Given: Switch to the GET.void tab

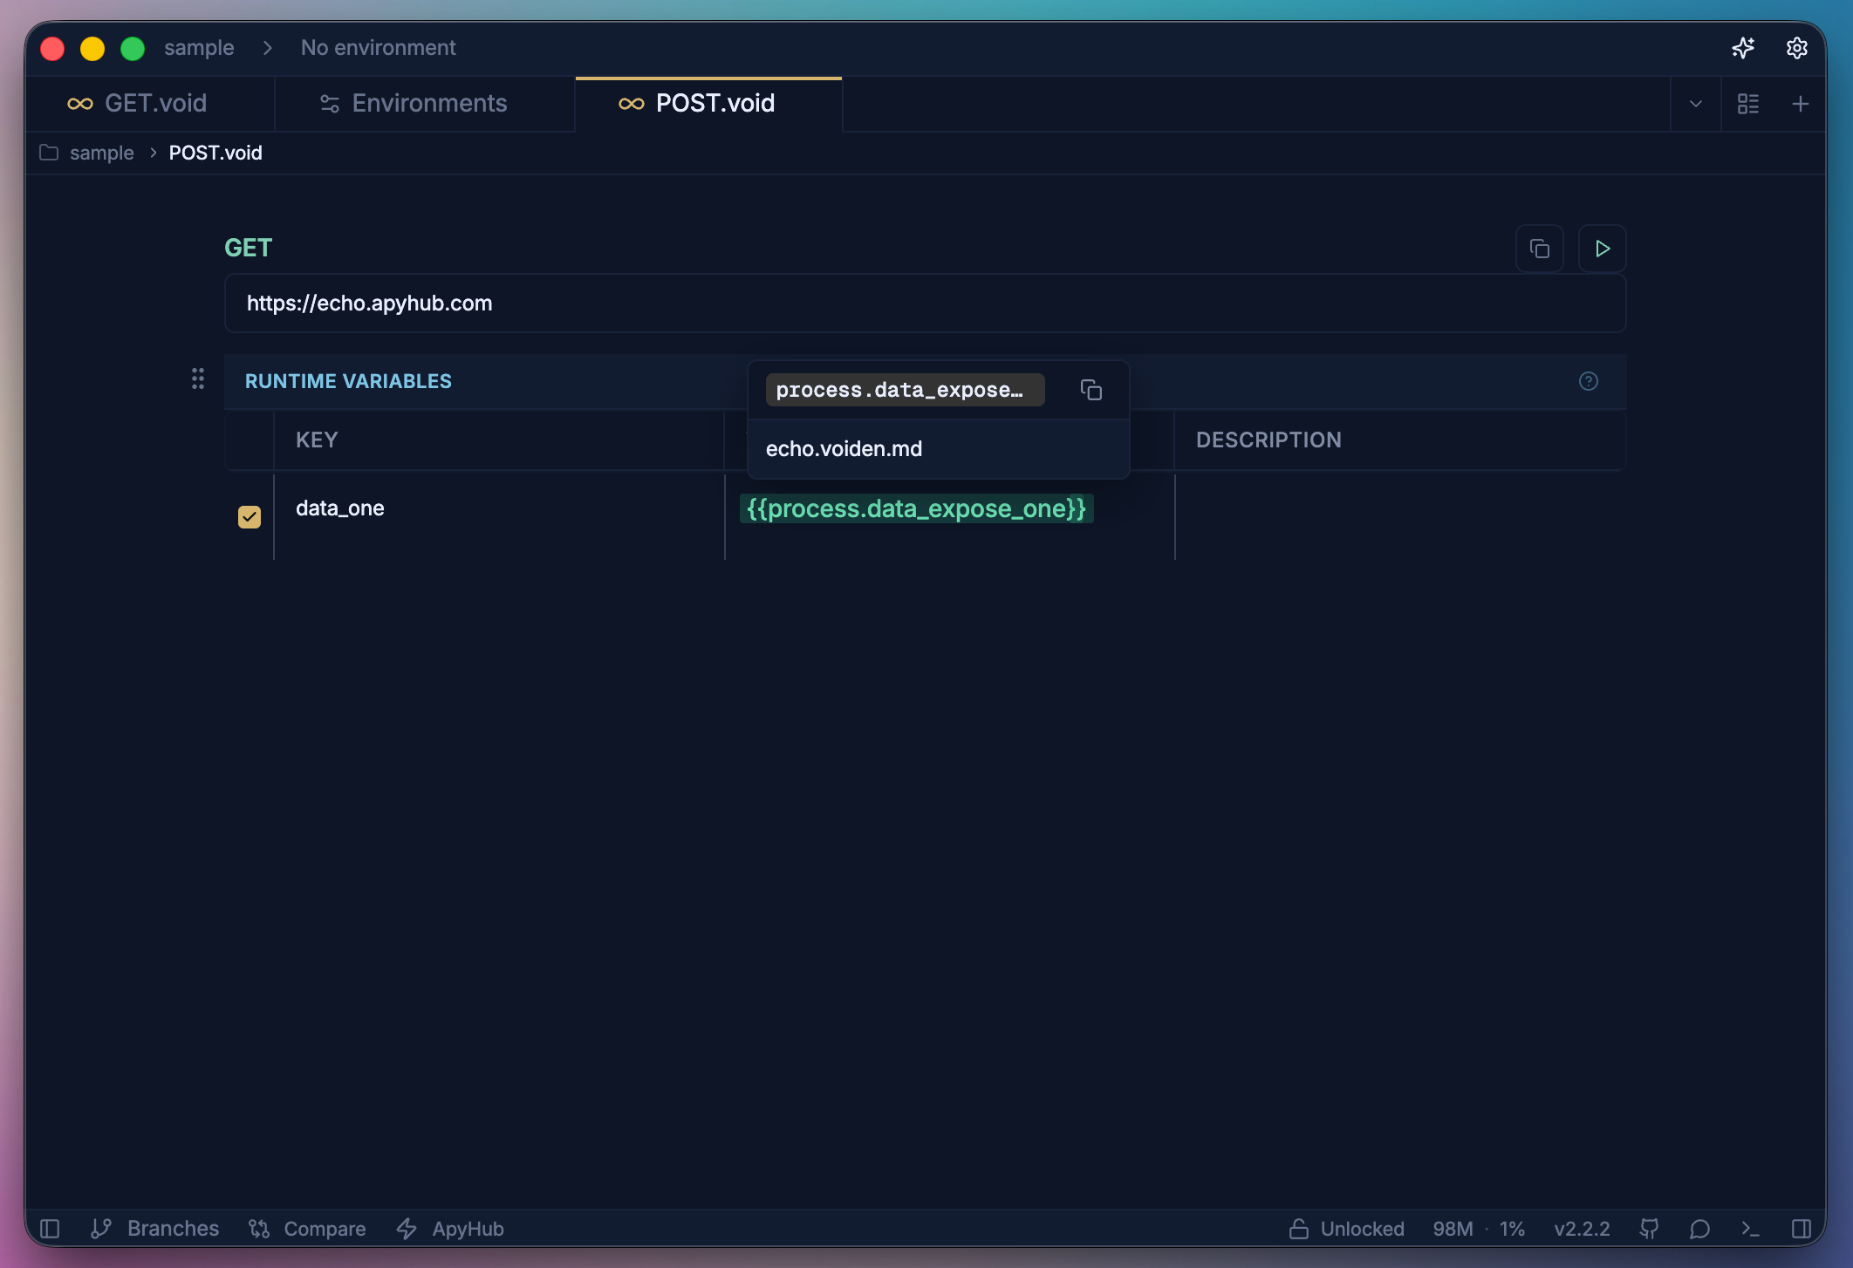Looking at the screenshot, I should (150, 104).
